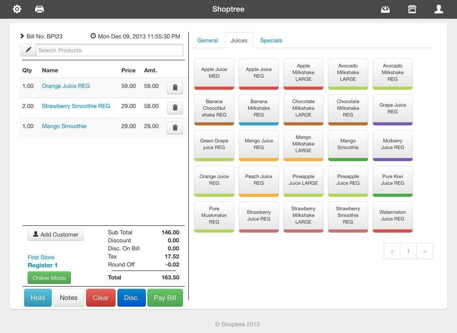Add Pineapple Juice REG product
Image resolution: width=457 pixels, height=333 pixels.
tap(348, 181)
